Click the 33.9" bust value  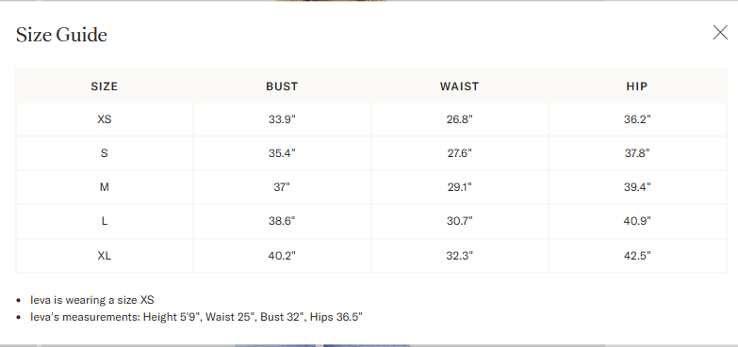pyautogui.click(x=282, y=119)
